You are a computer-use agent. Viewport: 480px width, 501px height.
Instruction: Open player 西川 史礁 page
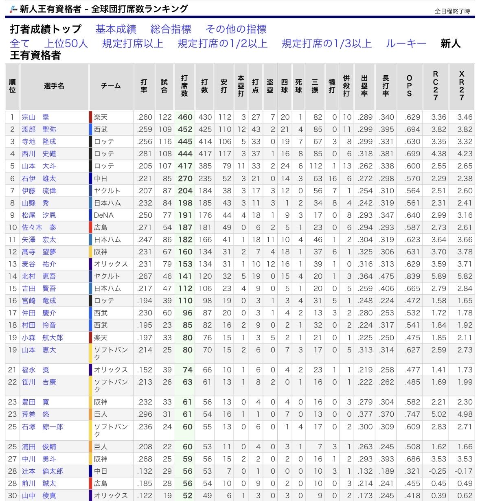pos(39,154)
